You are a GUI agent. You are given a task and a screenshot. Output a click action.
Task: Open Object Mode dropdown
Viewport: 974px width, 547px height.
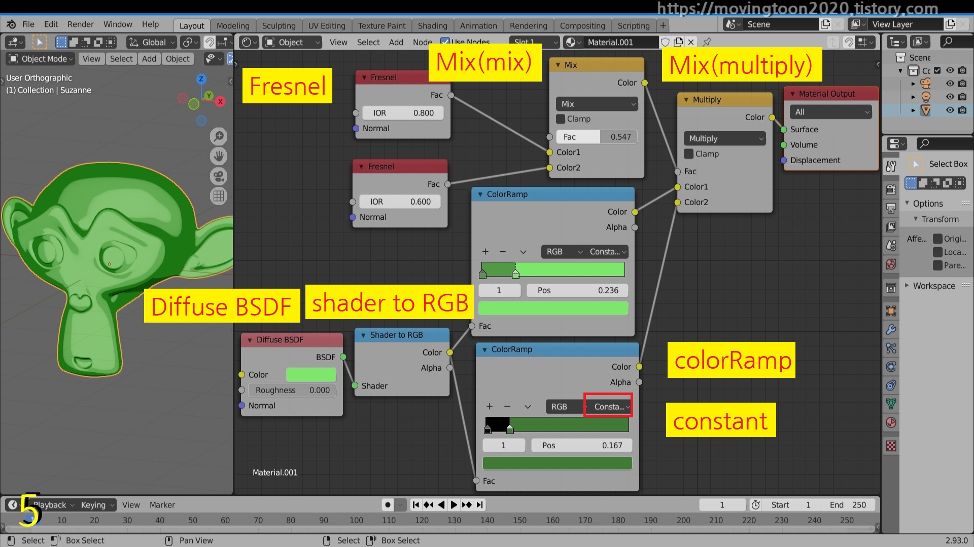coord(41,59)
